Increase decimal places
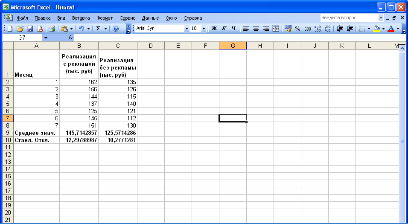This screenshot has height=224, width=408. point(318,29)
